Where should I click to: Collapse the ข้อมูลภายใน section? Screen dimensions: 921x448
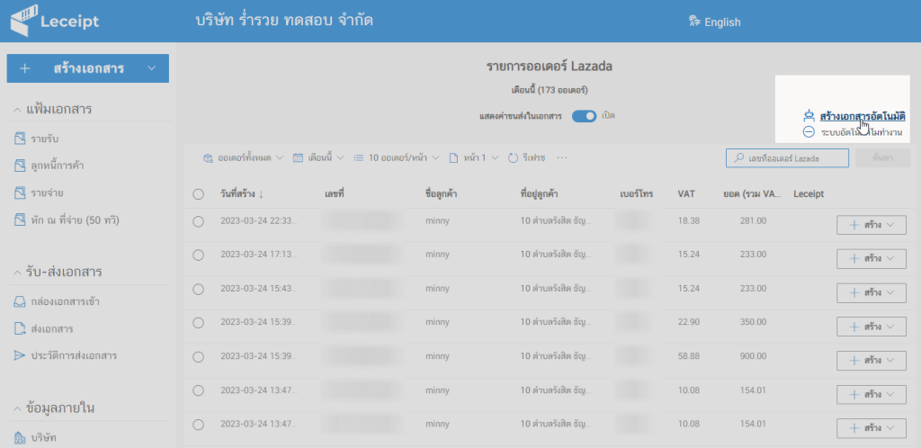point(16,408)
